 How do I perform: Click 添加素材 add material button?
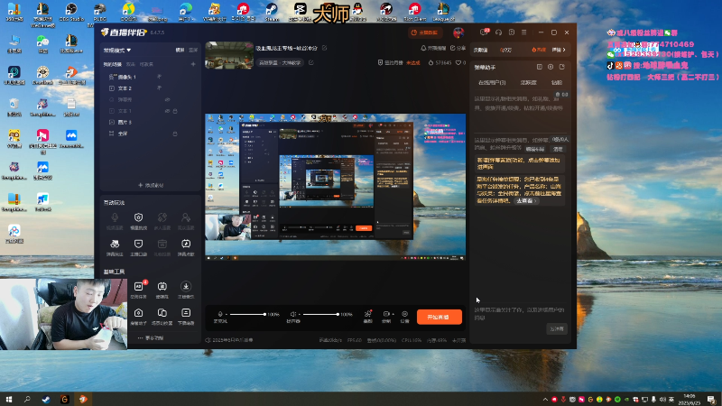151,185
